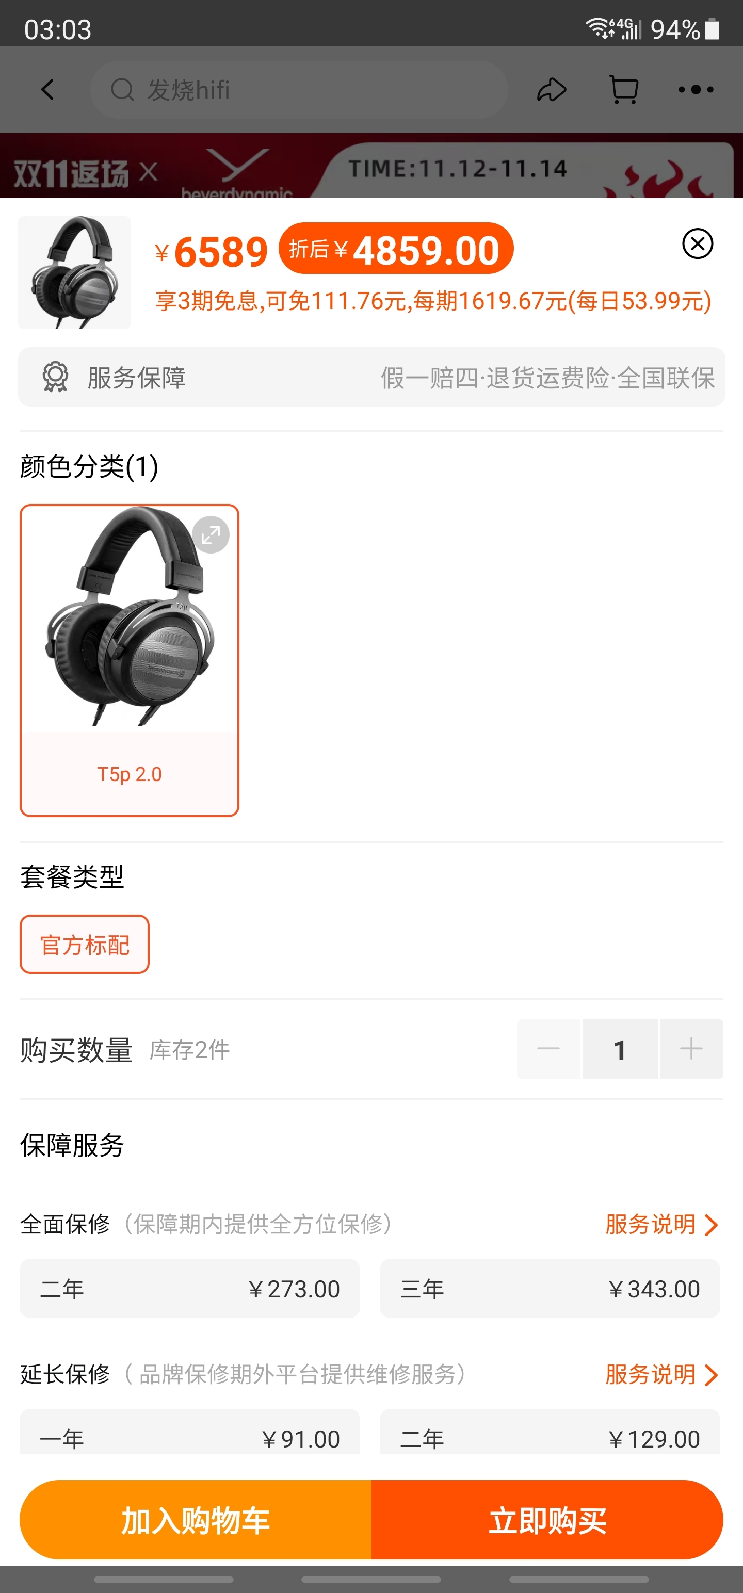The image size is (743, 1593).
Task: Expand 服务说明 for 全面保修
Action: (x=662, y=1225)
